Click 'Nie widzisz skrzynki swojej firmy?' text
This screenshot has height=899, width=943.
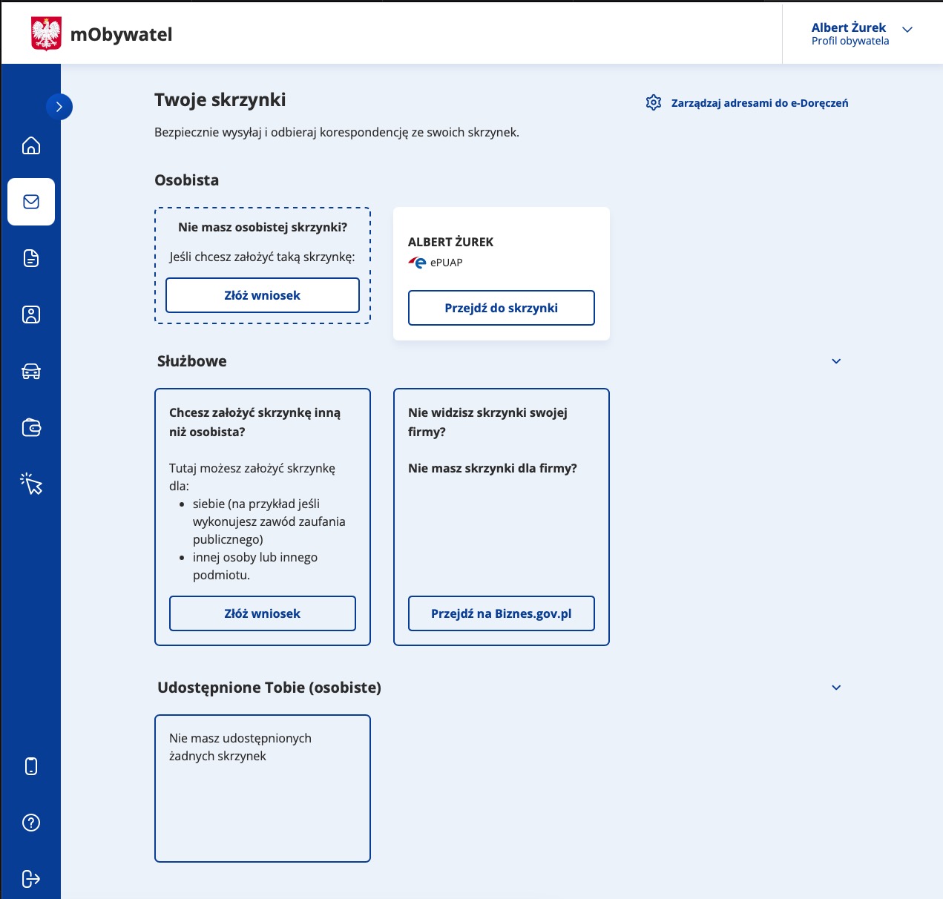click(487, 422)
